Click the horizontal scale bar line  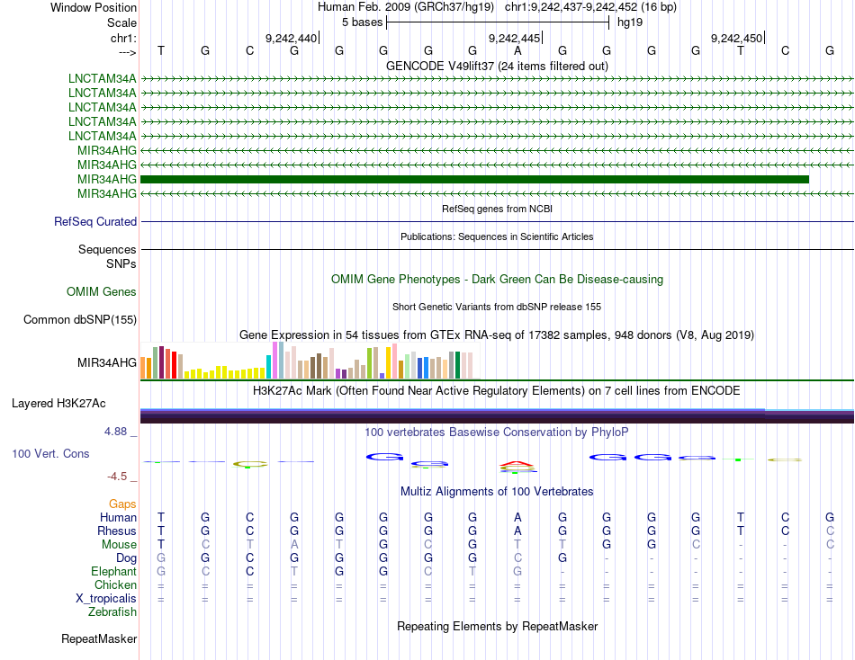click(498, 22)
